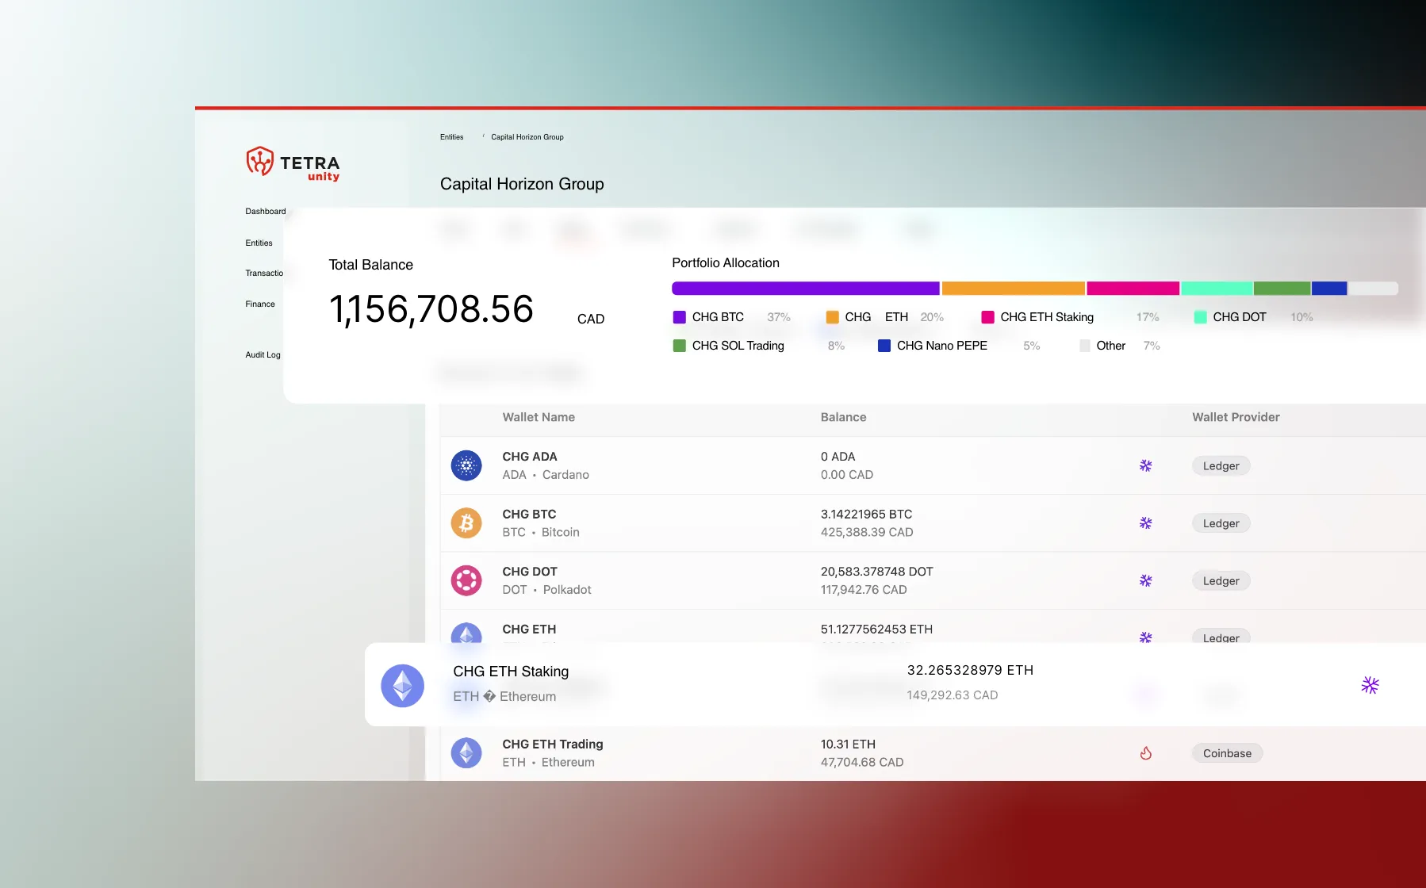Open Dashboard in the sidebar
This screenshot has width=1426, height=888.
coord(265,211)
